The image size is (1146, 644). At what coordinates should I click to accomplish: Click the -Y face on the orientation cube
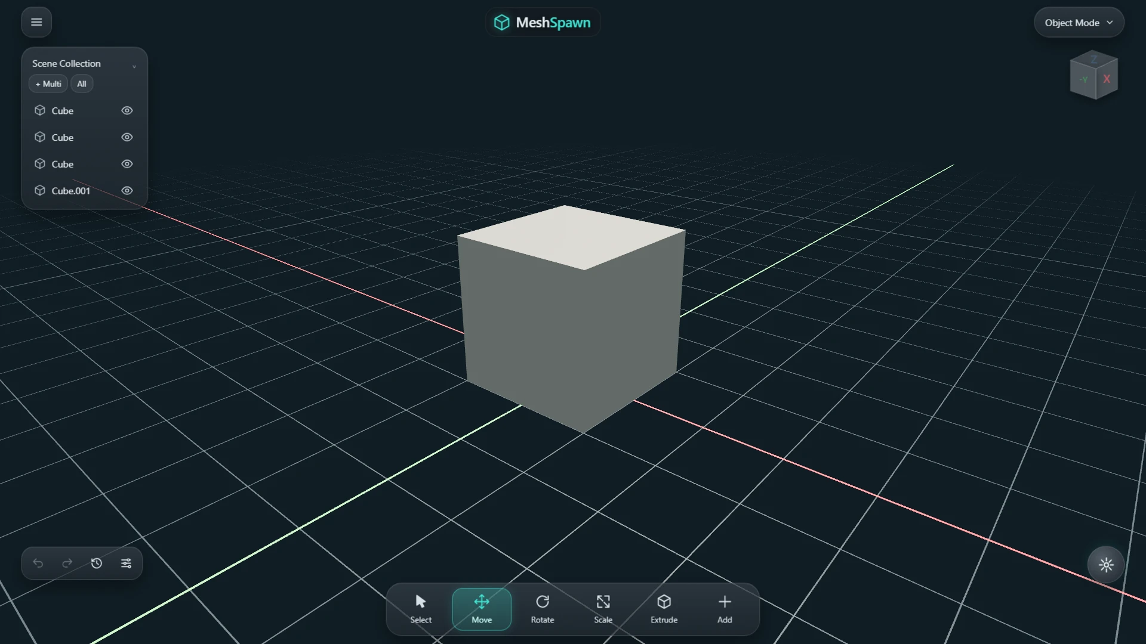click(1083, 79)
